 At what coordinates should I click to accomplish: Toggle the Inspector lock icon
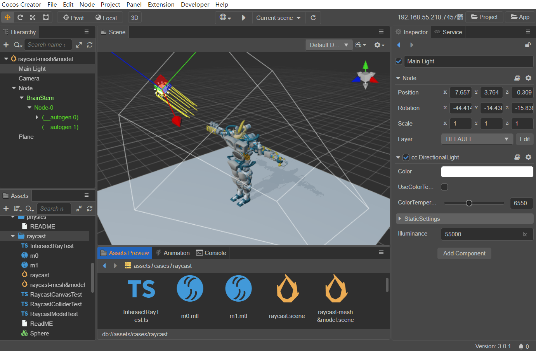528,45
